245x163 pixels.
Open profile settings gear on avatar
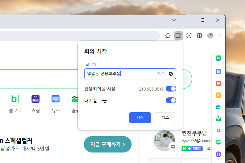tap(173, 147)
